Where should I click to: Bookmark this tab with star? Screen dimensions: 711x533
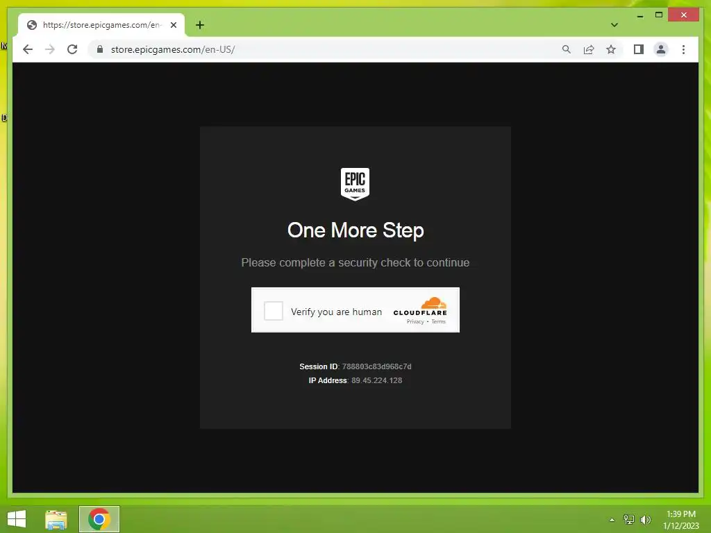coord(611,49)
